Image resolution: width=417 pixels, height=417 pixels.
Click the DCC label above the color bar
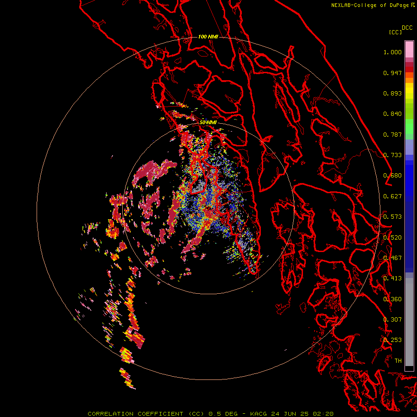point(407,28)
